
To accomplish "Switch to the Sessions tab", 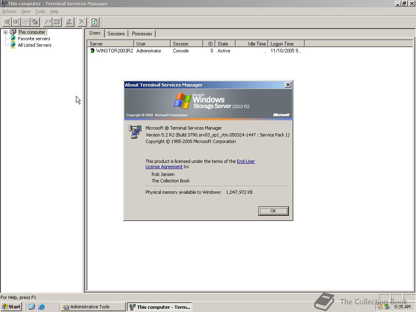I will [116, 34].
